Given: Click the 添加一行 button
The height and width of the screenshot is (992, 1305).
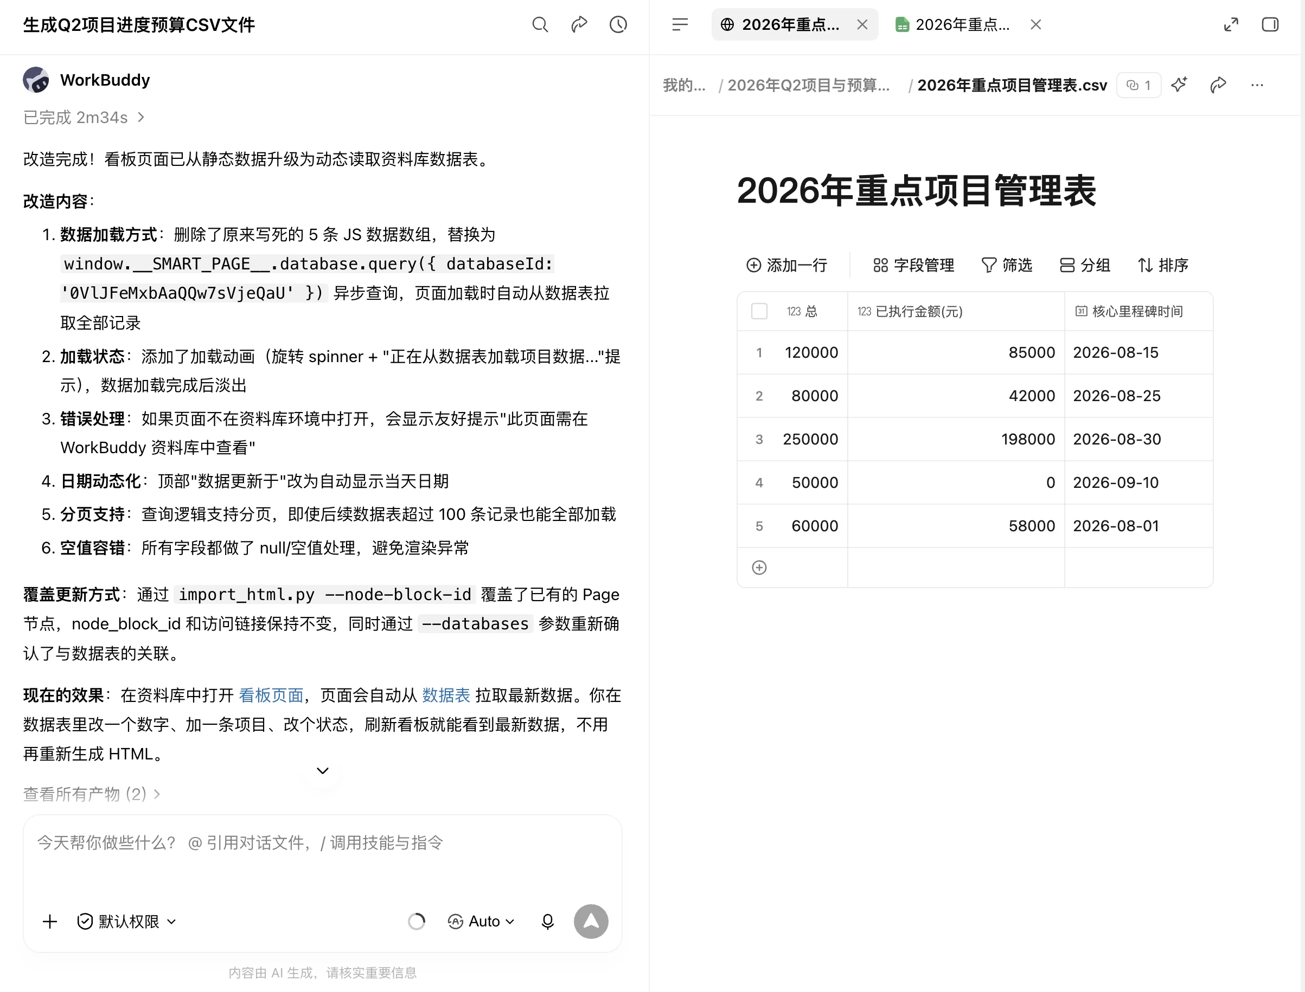Looking at the screenshot, I should coord(787,265).
